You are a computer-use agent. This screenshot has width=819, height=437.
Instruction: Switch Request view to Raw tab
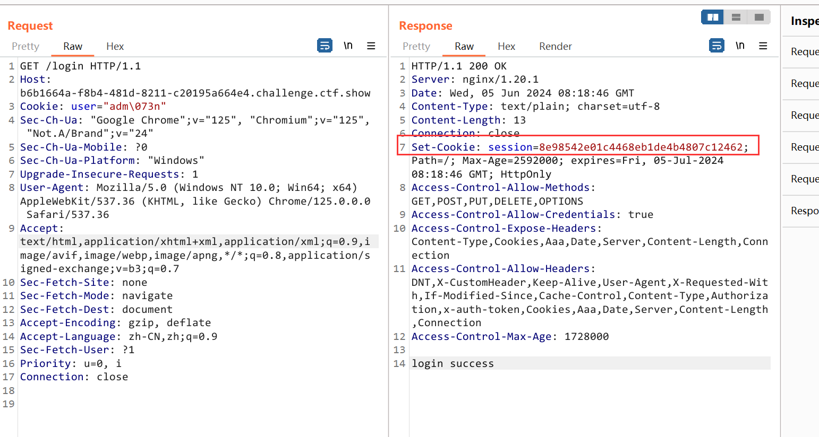tap(73, 46)
